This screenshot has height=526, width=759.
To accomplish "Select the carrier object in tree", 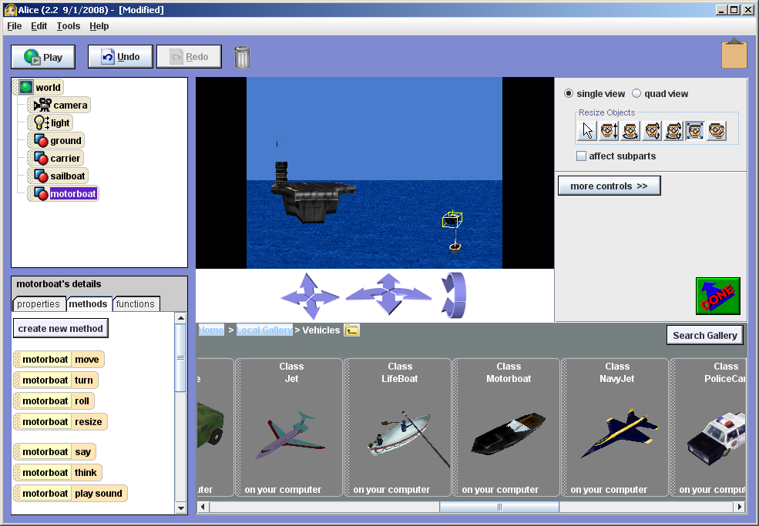I will click(x=57, y=158).
